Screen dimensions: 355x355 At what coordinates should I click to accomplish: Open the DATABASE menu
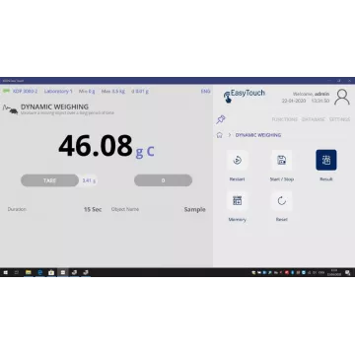314,119
